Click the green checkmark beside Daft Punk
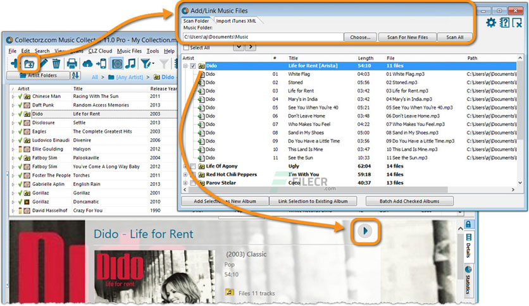Viewport: 529px width, 306px height. 20,105
